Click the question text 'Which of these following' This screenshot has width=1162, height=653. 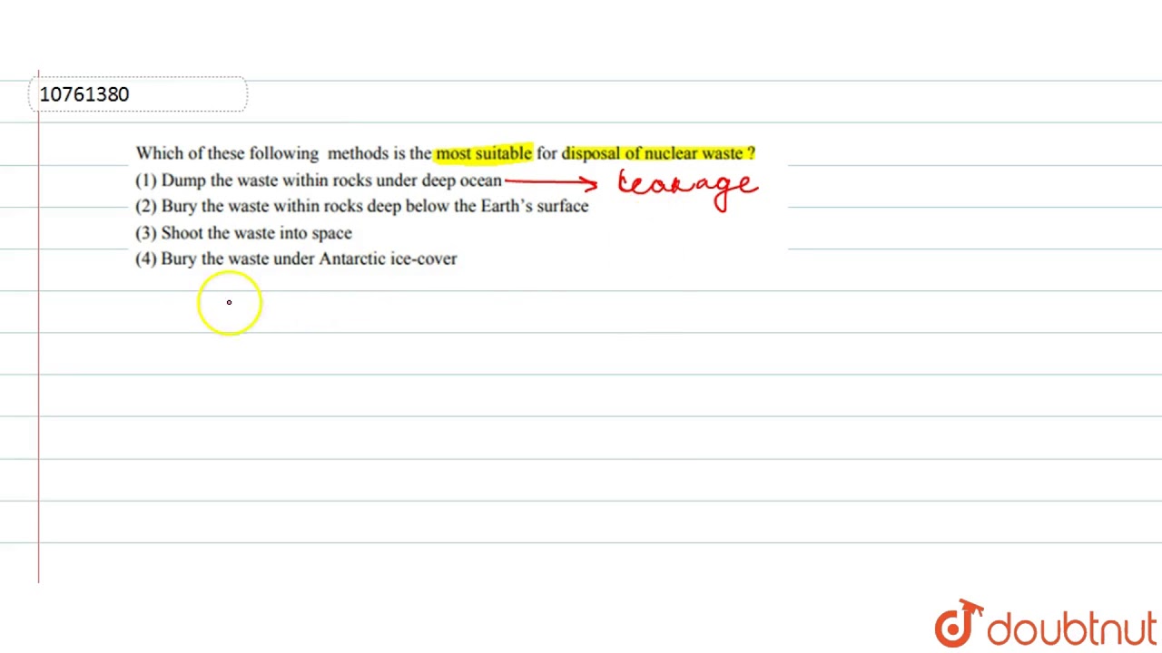(227, 153)
